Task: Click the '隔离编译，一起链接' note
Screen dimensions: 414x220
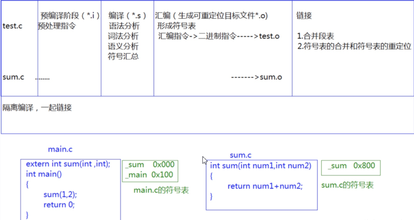Action: (37, 108)
